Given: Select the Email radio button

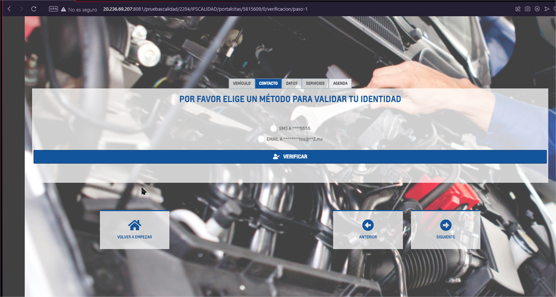Looking at the screenshot, I should click(261, 139).
